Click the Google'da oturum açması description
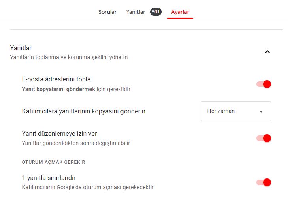 (88, 187)
